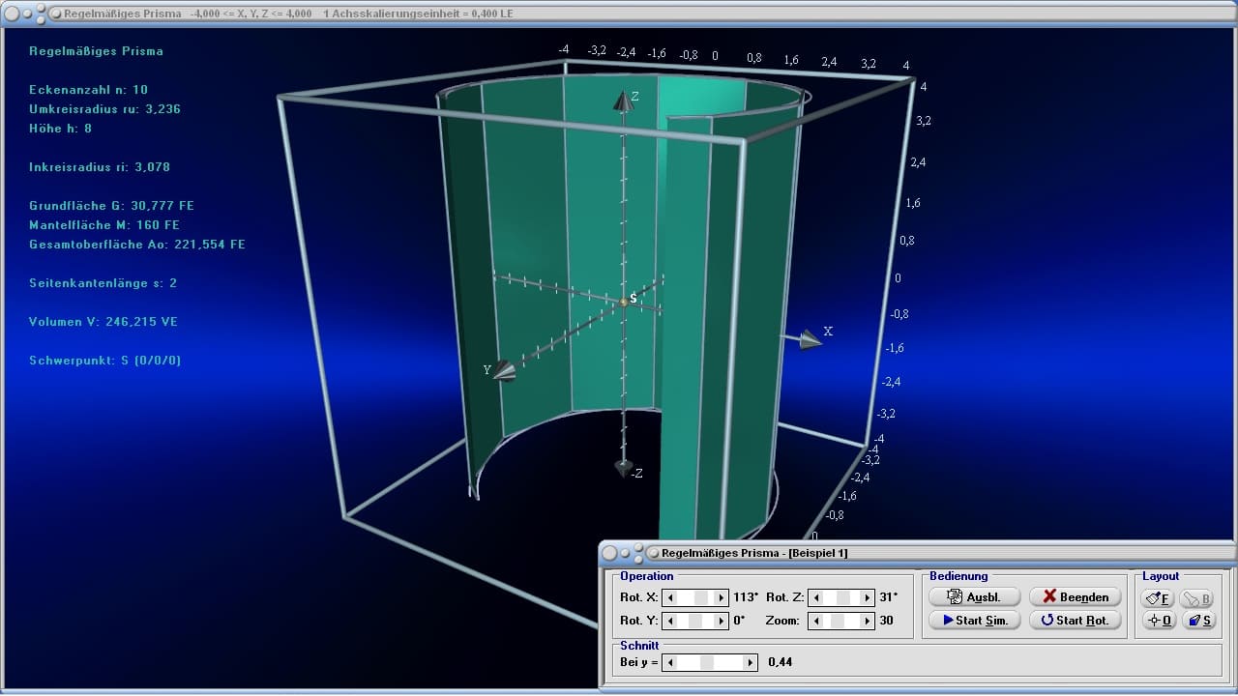1238x696 pixels.
Task: Click the Layout B bucket button
Action: (1196, 598)
